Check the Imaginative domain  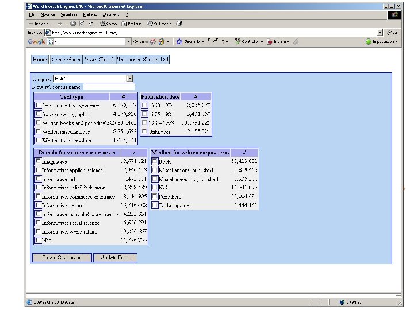coord(38,161)
